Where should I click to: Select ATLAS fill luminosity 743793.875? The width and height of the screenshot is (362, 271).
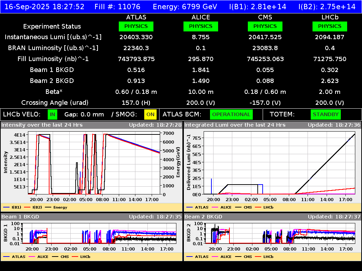point(136,59)
